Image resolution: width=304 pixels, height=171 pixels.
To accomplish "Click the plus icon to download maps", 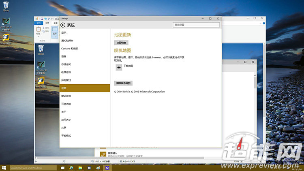I will pyautogui.click(x=119, y=68).
